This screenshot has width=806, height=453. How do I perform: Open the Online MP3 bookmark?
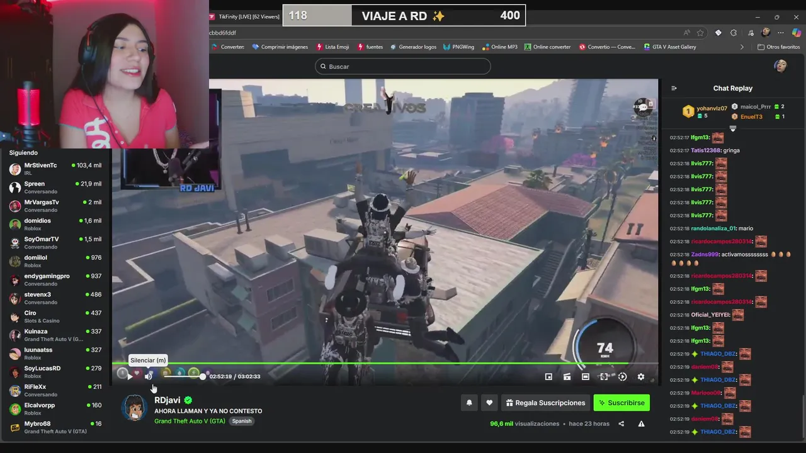point(499,47)
